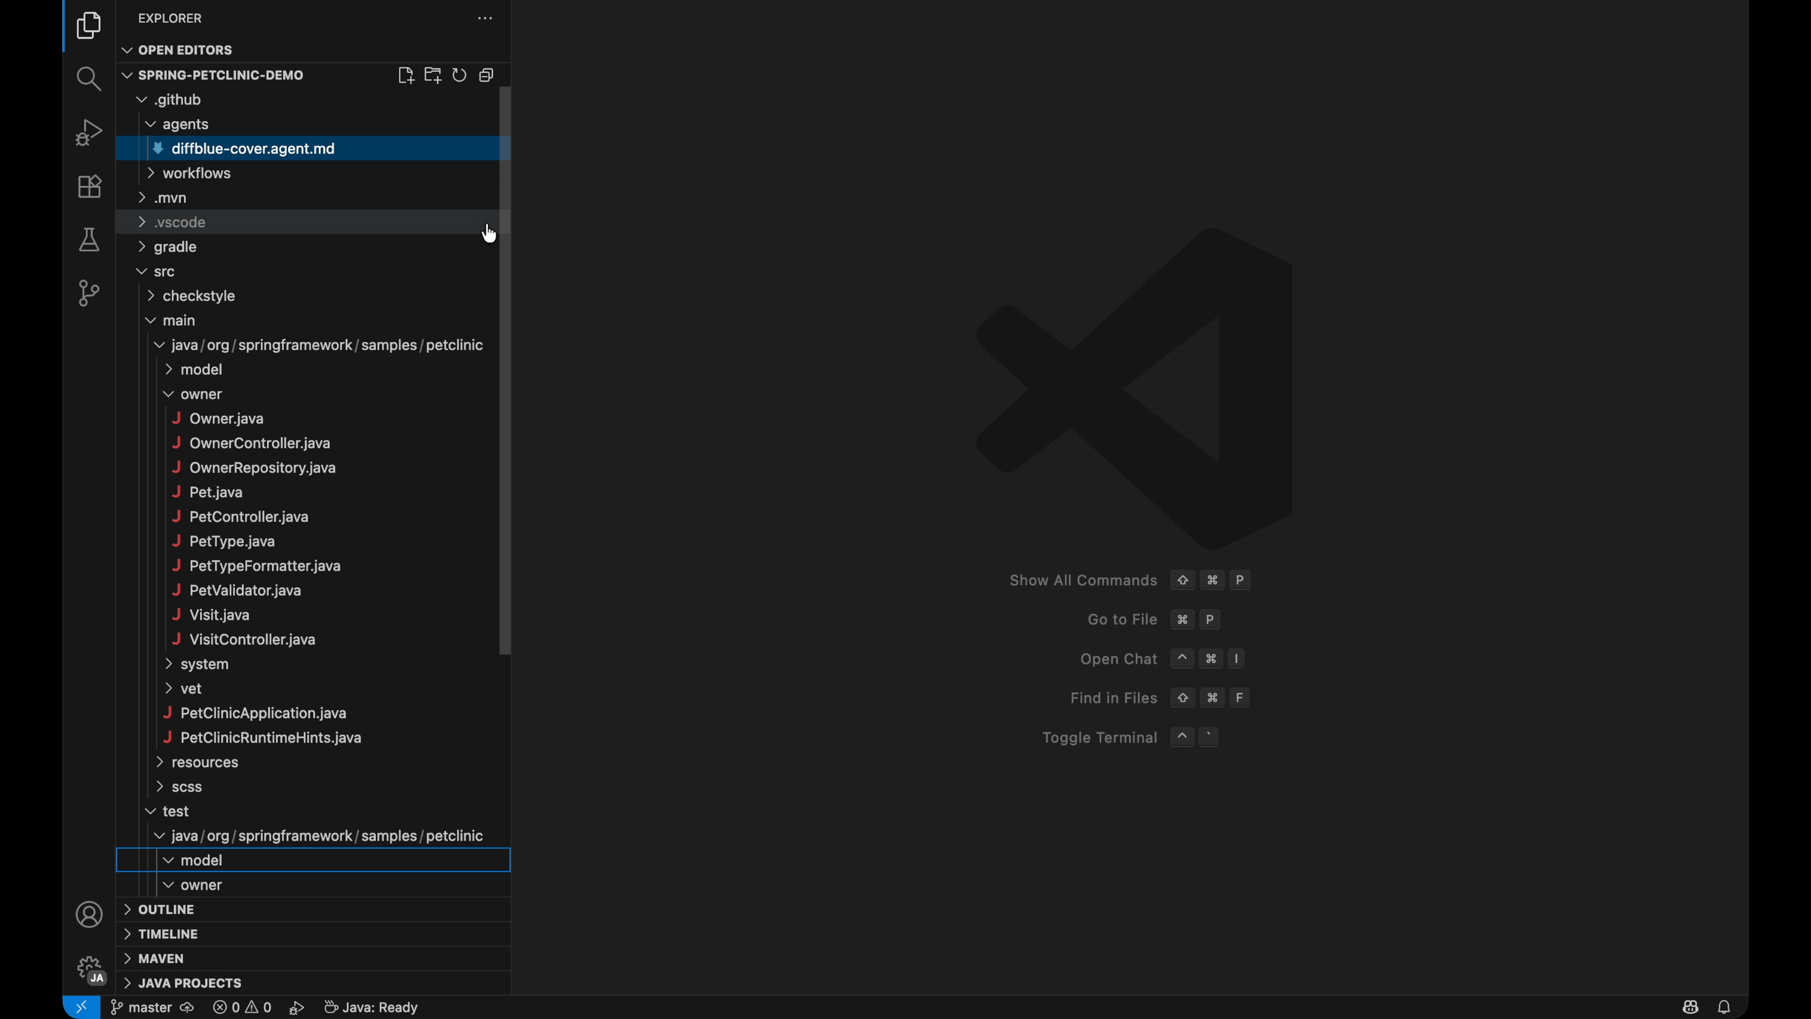Open the Search view in the activity bar

pyautogui.click(x=89, y=79)
